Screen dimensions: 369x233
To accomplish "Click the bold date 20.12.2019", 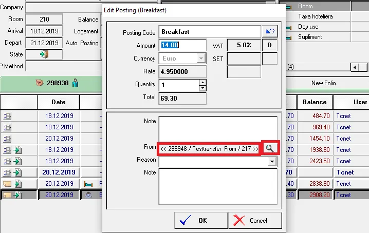I will pos(59,172).
